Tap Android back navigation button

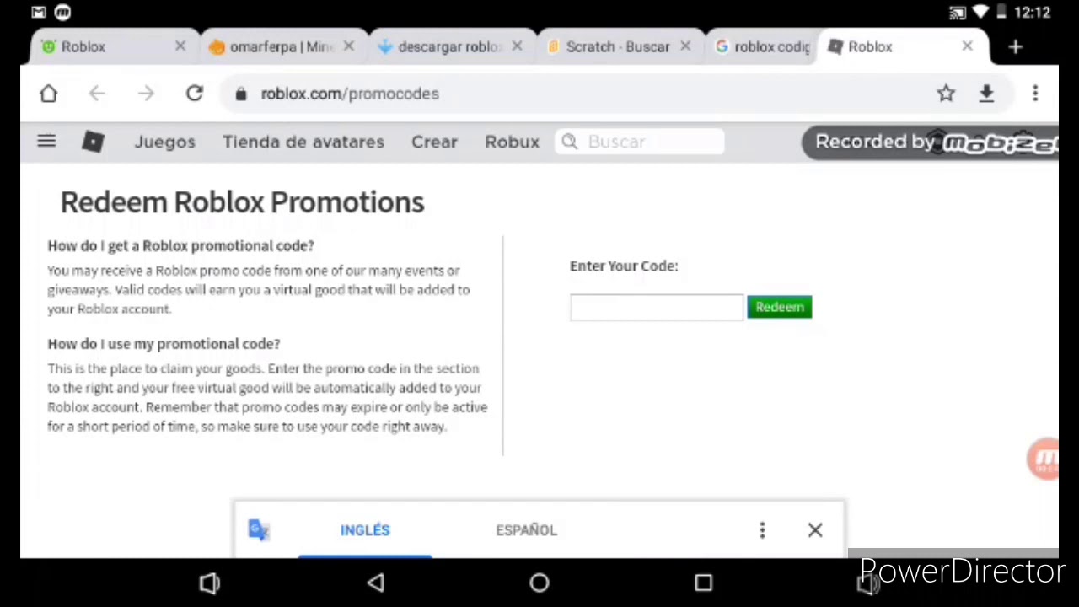click(x=376, y=583)
